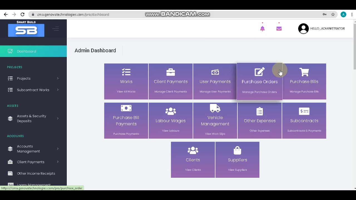The width and height of the screenshot is (356, 200).
Task: Click the Purchase Bill Payments cash icon
Action: point(126,108)
